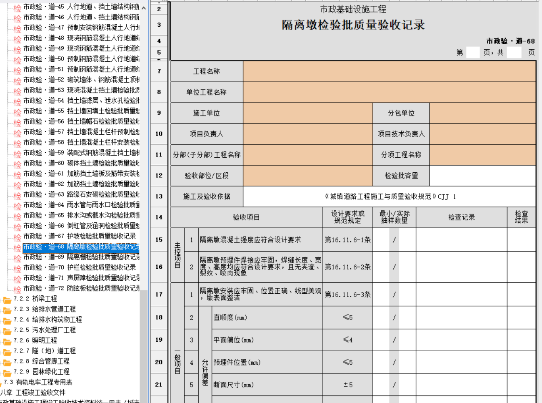Click the 检 icon beside 市政验·道-59
The width and height of the screenshot is (542, 403).
click(17, 154)
